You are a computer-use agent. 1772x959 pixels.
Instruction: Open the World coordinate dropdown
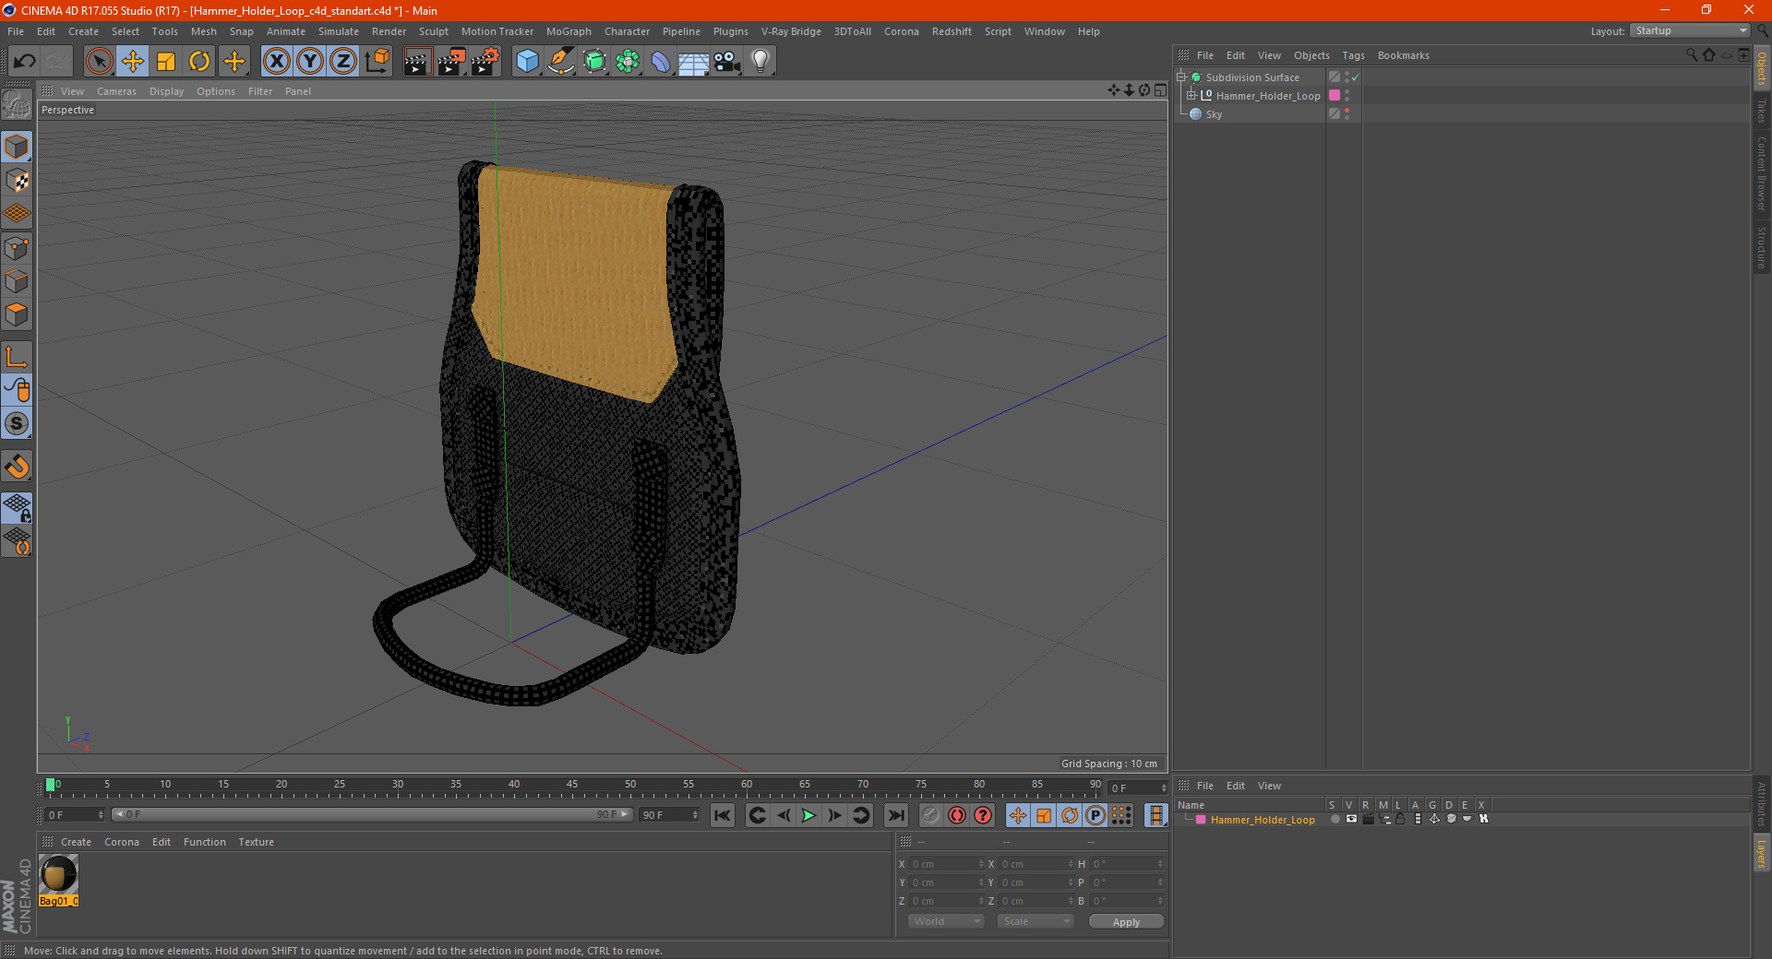(x=946, y=921)
